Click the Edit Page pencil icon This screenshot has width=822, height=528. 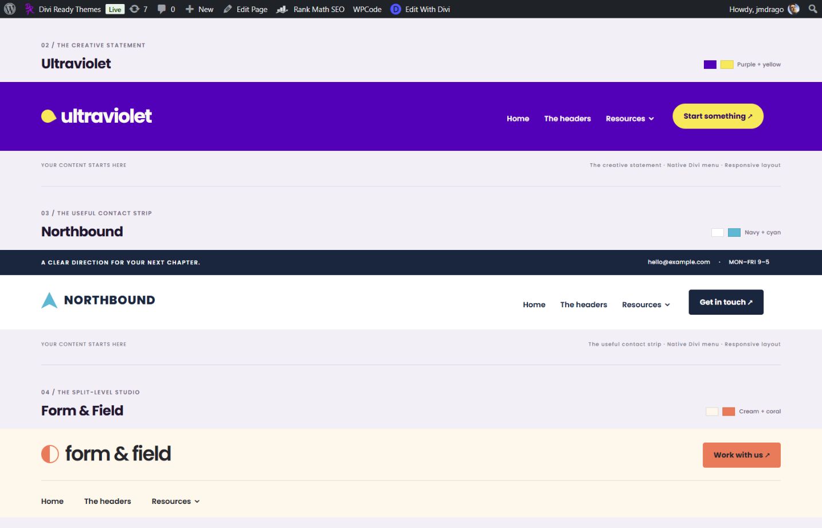coord(228,9)
